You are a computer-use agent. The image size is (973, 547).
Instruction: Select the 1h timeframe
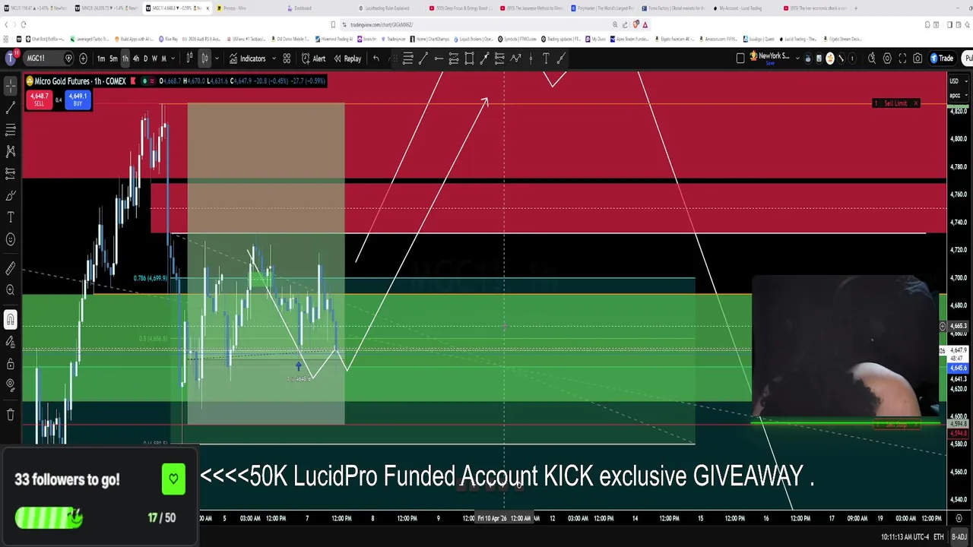tap(125, 58)
